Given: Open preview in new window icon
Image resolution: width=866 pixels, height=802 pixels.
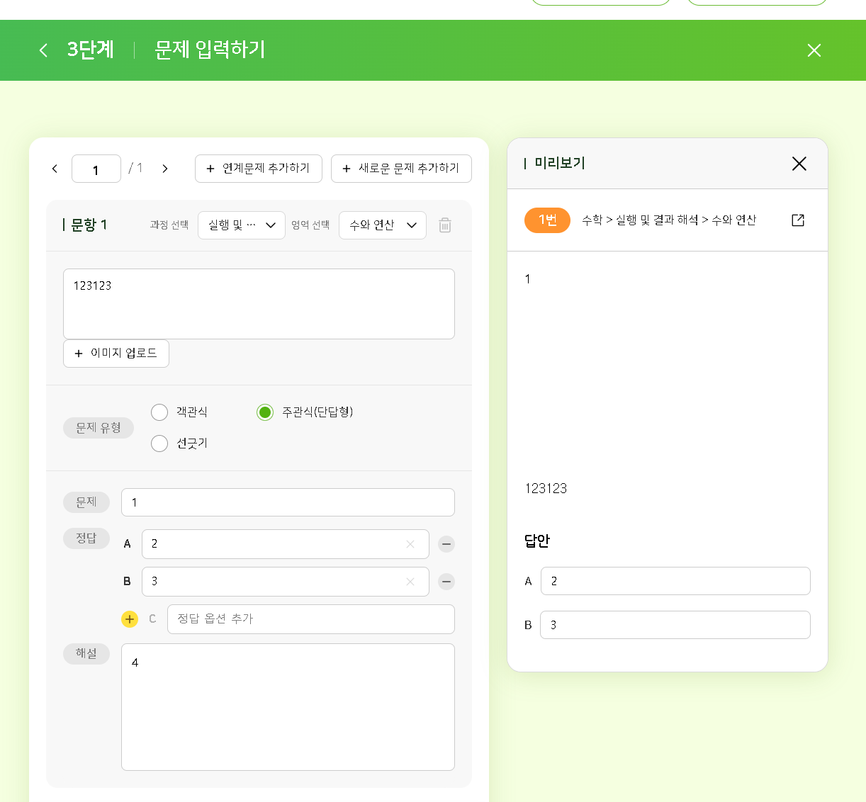Looking at the screenshot, I should 798,220.
